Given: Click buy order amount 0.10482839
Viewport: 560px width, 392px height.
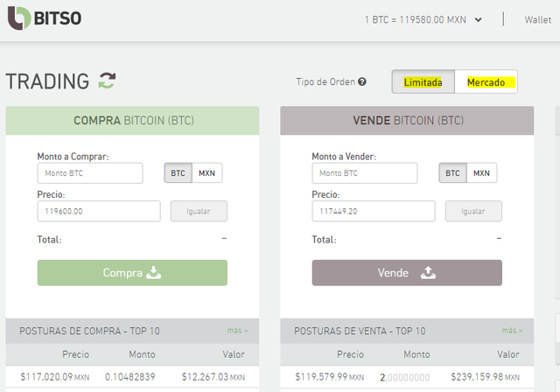Looking at the screenshot, I should click(130, 376).
